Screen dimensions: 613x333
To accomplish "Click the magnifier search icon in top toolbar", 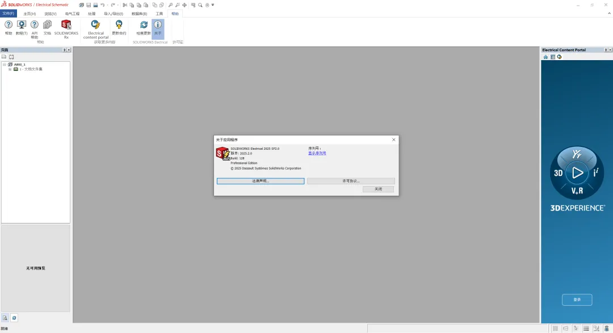I will pos(200,5).
